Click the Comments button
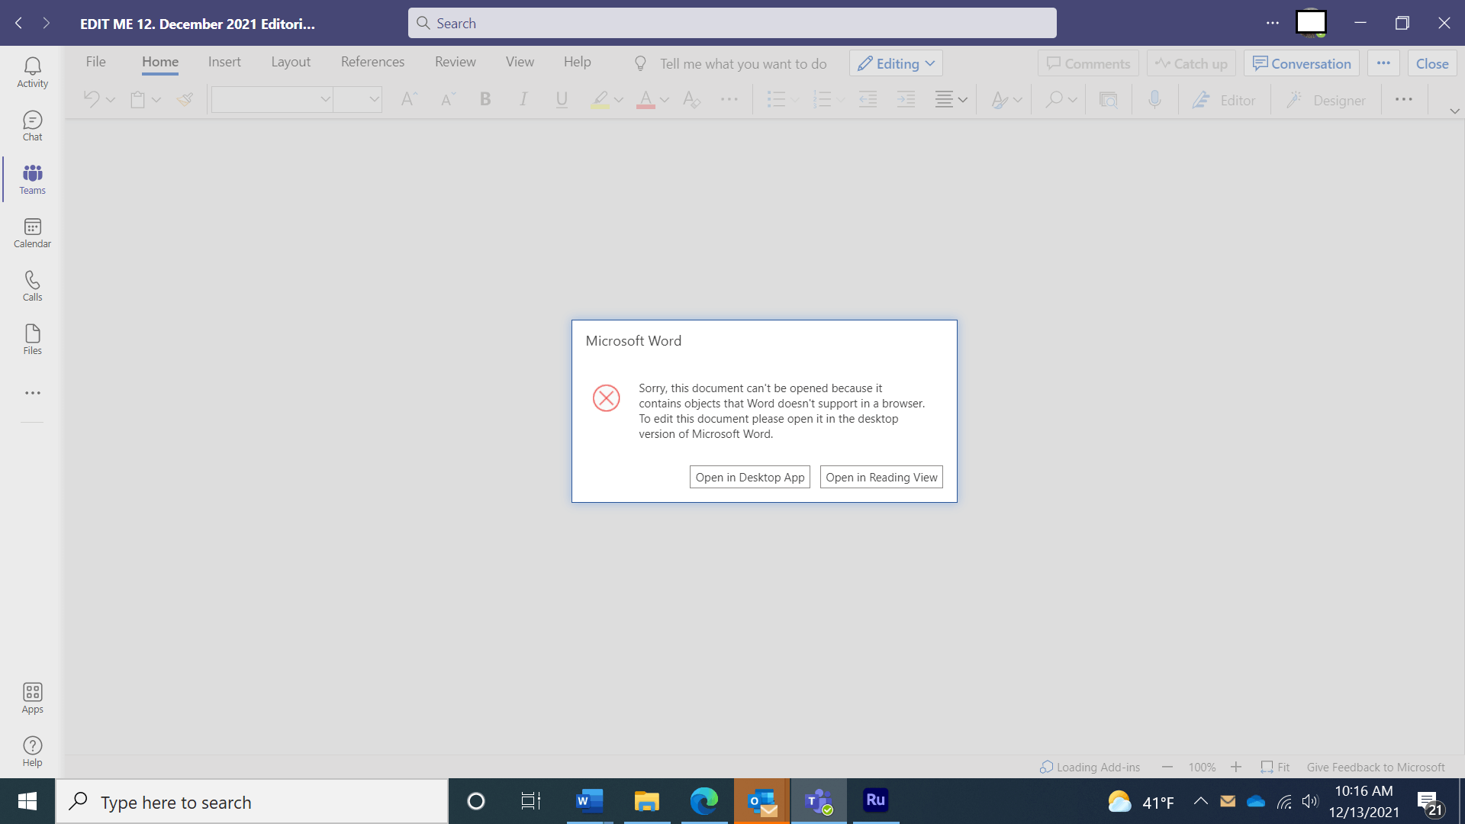Image resolution: width=1465 pixels, height=824 pixels. pyautogui.click(x=1088, y=63)
